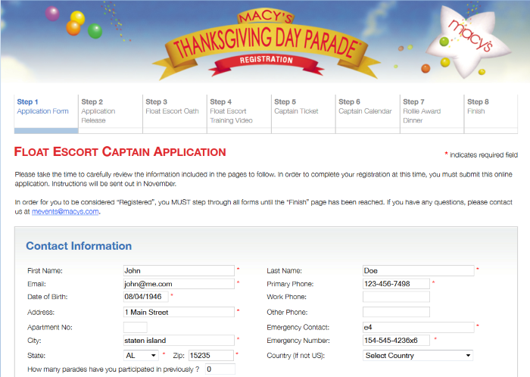Edit the Date of Birth field
The height and width of the screenshot is (377, 530).
point(145,297)
